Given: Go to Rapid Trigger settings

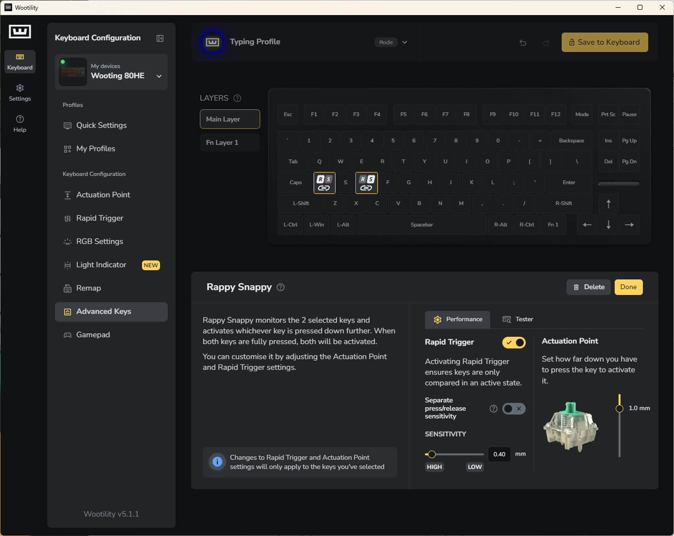Looking at the screenshot, I should click(x=111, y=218).
